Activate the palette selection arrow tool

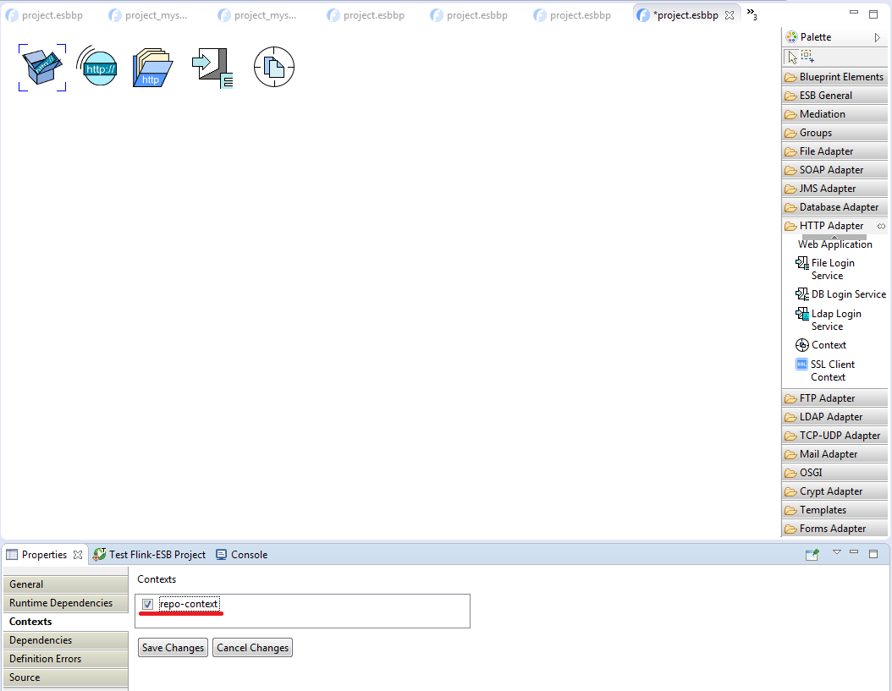click(791, 57)
